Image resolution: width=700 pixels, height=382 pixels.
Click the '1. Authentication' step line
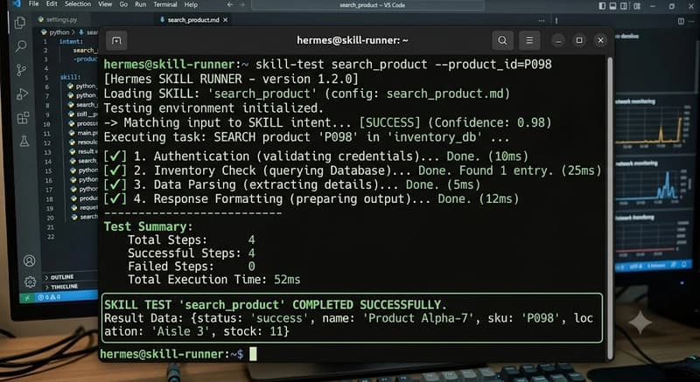click(x=316, y=156)
